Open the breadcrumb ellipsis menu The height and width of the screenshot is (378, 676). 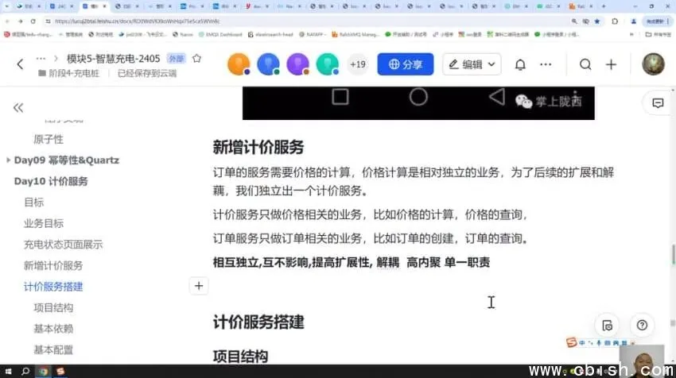point(41,58)
